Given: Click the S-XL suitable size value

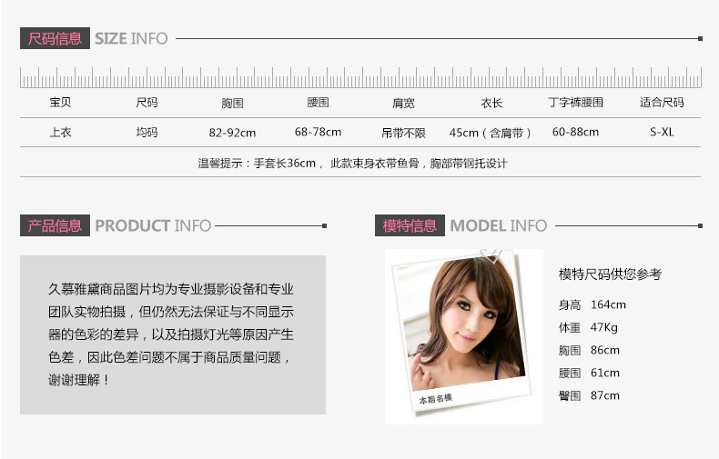Looking at the screenshot, I should coord(662,133).
